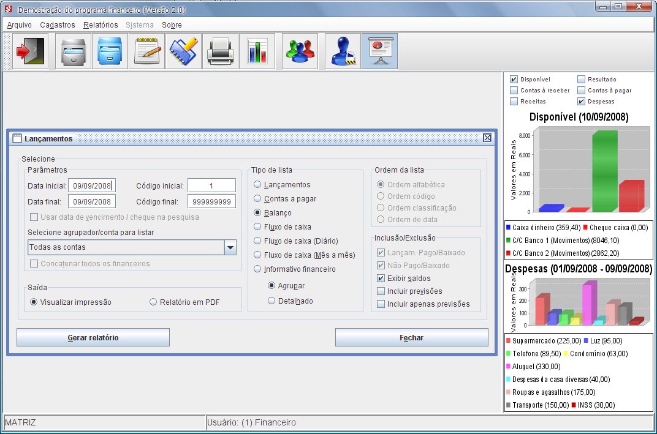Select the Ordem de data radio button

(x=381, y=219)
